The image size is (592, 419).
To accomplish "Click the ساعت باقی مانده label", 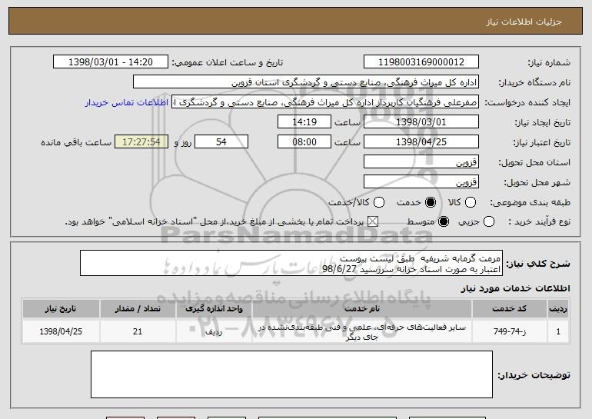I will click(x=76, y=142).
